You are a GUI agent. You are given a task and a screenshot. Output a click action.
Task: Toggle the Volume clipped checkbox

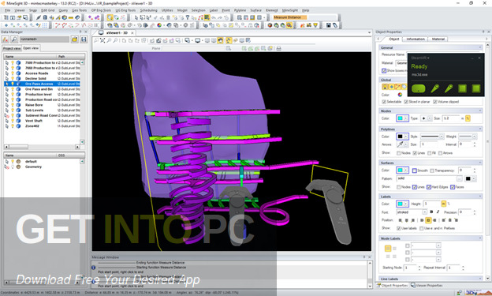point(435,102)
